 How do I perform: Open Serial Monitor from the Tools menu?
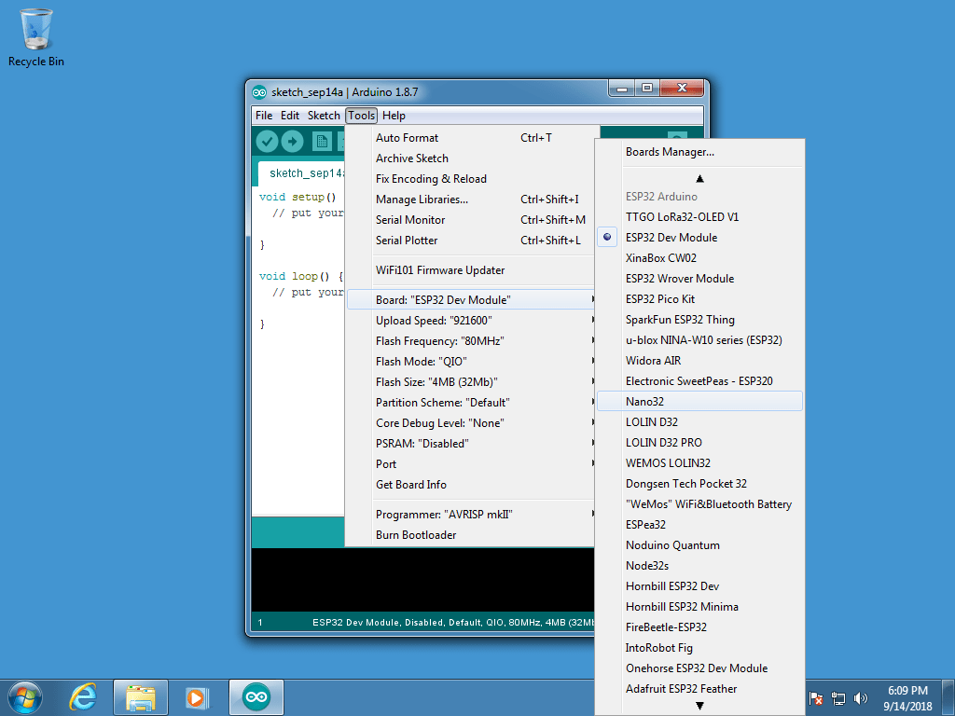(x=410, y=220)
